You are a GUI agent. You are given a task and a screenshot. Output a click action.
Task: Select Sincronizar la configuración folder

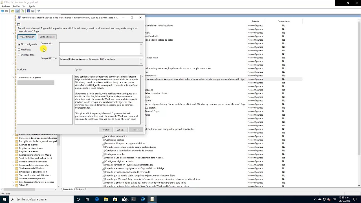click(33, 172)
